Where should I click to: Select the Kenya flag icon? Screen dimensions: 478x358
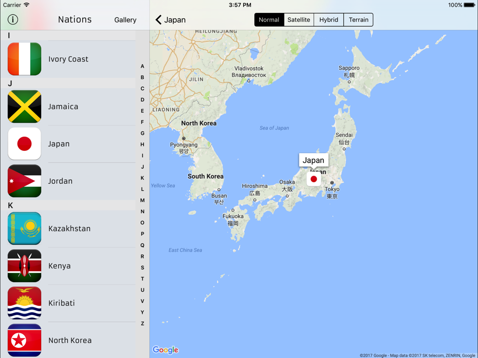click(24, 266)
